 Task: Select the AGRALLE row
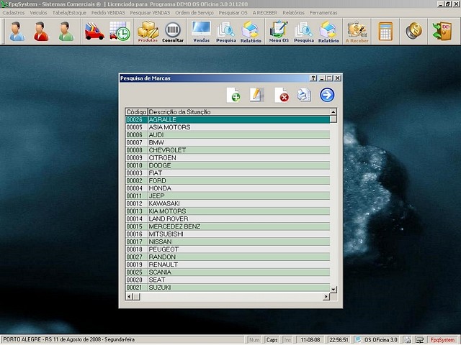click(228, 119)
